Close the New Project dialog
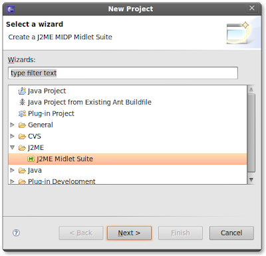Image resolution: width=266 pixels, height=256 pixels. [252, 8]
